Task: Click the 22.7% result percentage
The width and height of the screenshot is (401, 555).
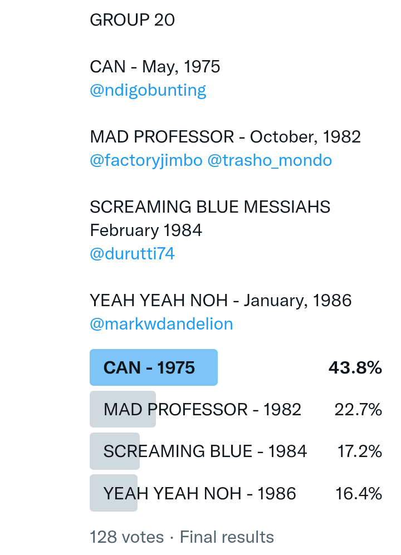Action: pos(358,410)
